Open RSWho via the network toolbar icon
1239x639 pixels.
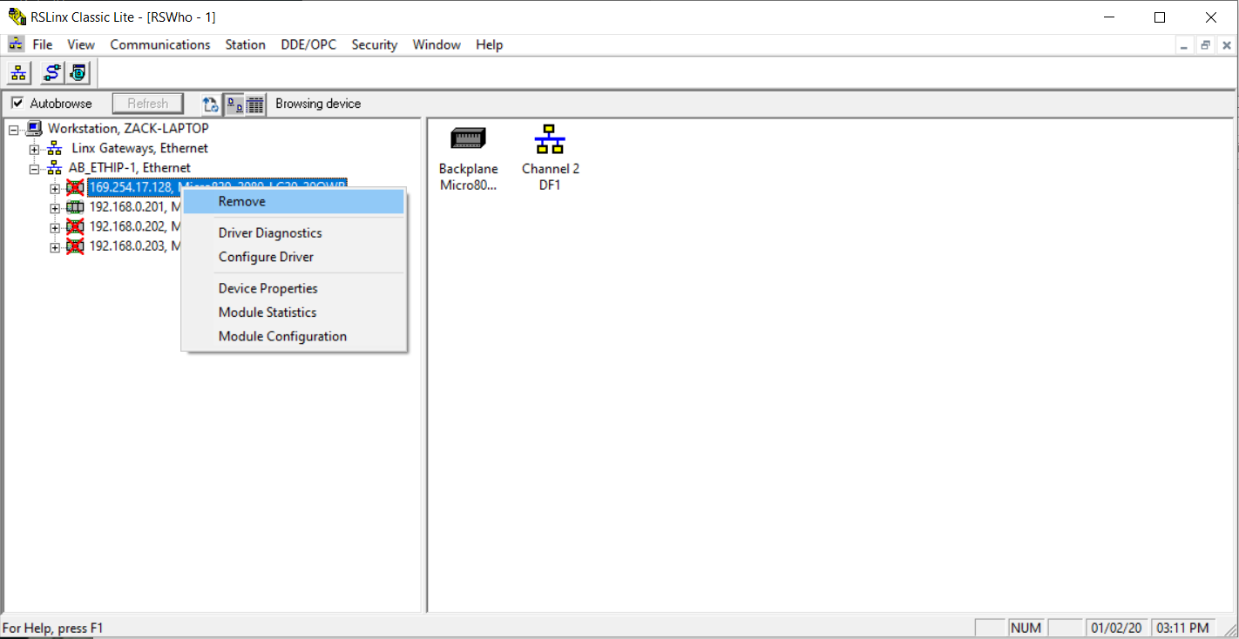point(18,73)
